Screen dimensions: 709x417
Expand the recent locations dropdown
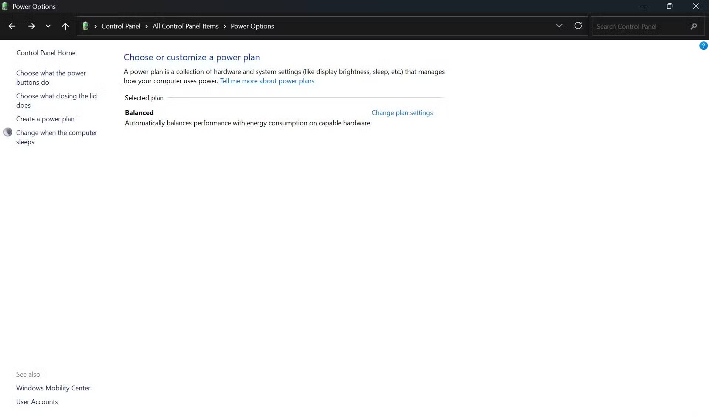click(48, 26)
